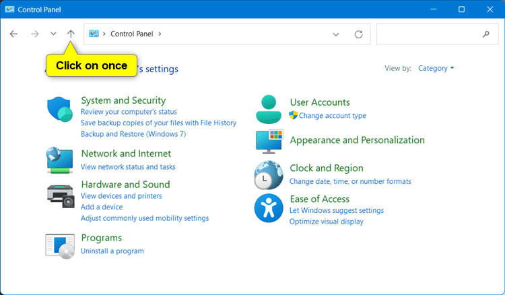Open Appearance and Personalization monitor icon
Screen dimensions: 505x295
point(269,141)
